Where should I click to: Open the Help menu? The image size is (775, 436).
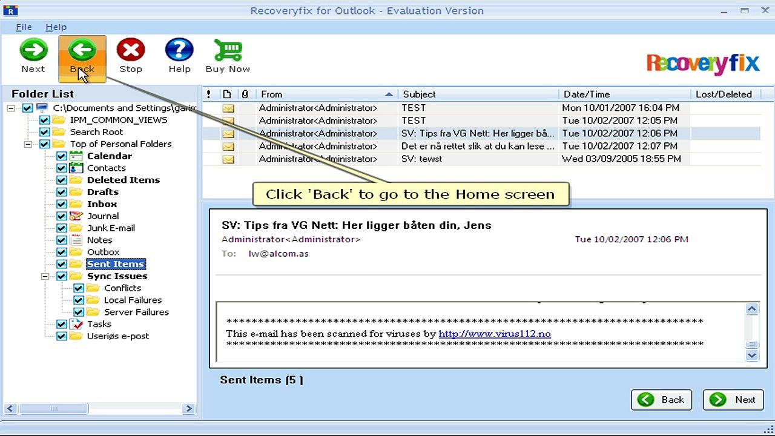(x=56, y=27)
